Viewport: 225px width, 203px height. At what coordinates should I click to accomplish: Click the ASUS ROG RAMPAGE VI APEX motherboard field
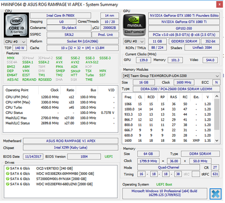71,141
